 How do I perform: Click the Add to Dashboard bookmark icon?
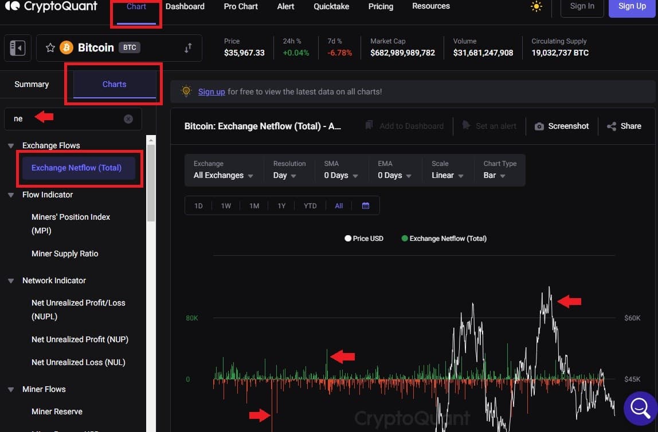(x=369, y=125)
